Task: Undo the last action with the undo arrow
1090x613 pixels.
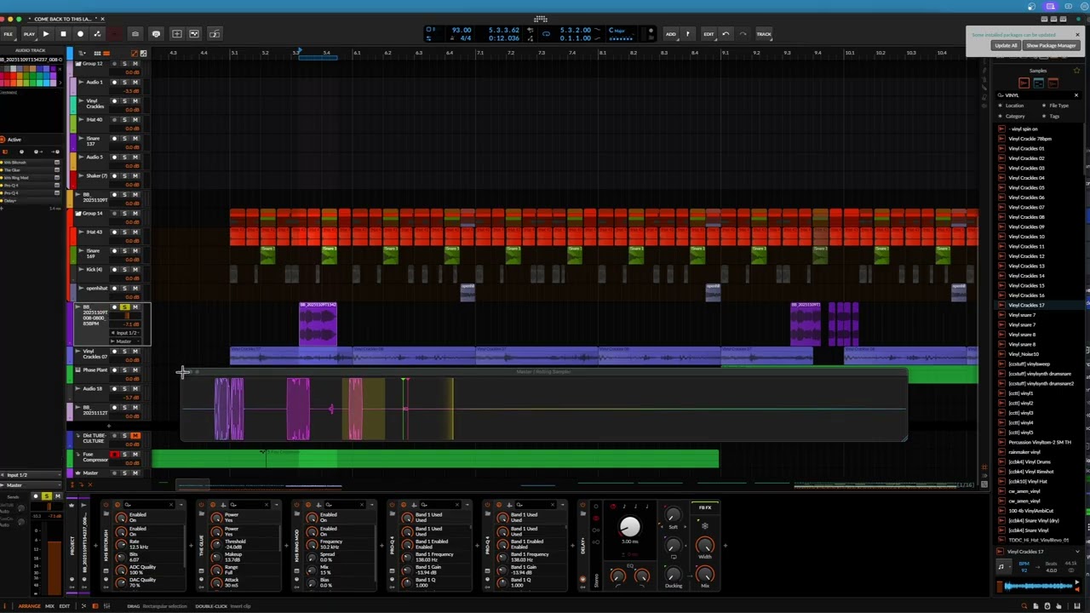Action: point(726,34)
